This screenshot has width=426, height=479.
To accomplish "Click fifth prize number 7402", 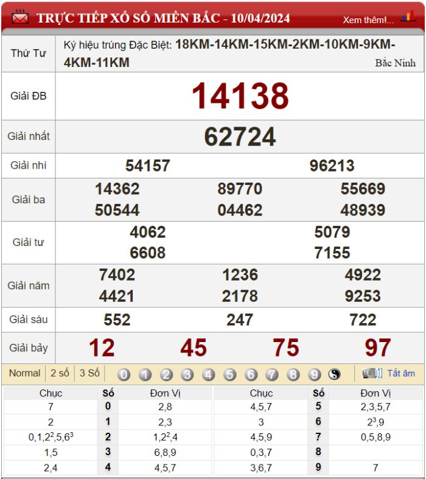I will pyautogui.click(x=117, y=275).
